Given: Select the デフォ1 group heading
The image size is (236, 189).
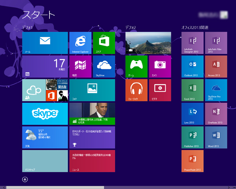Looking at the screenshot, I should click(28, 28).
